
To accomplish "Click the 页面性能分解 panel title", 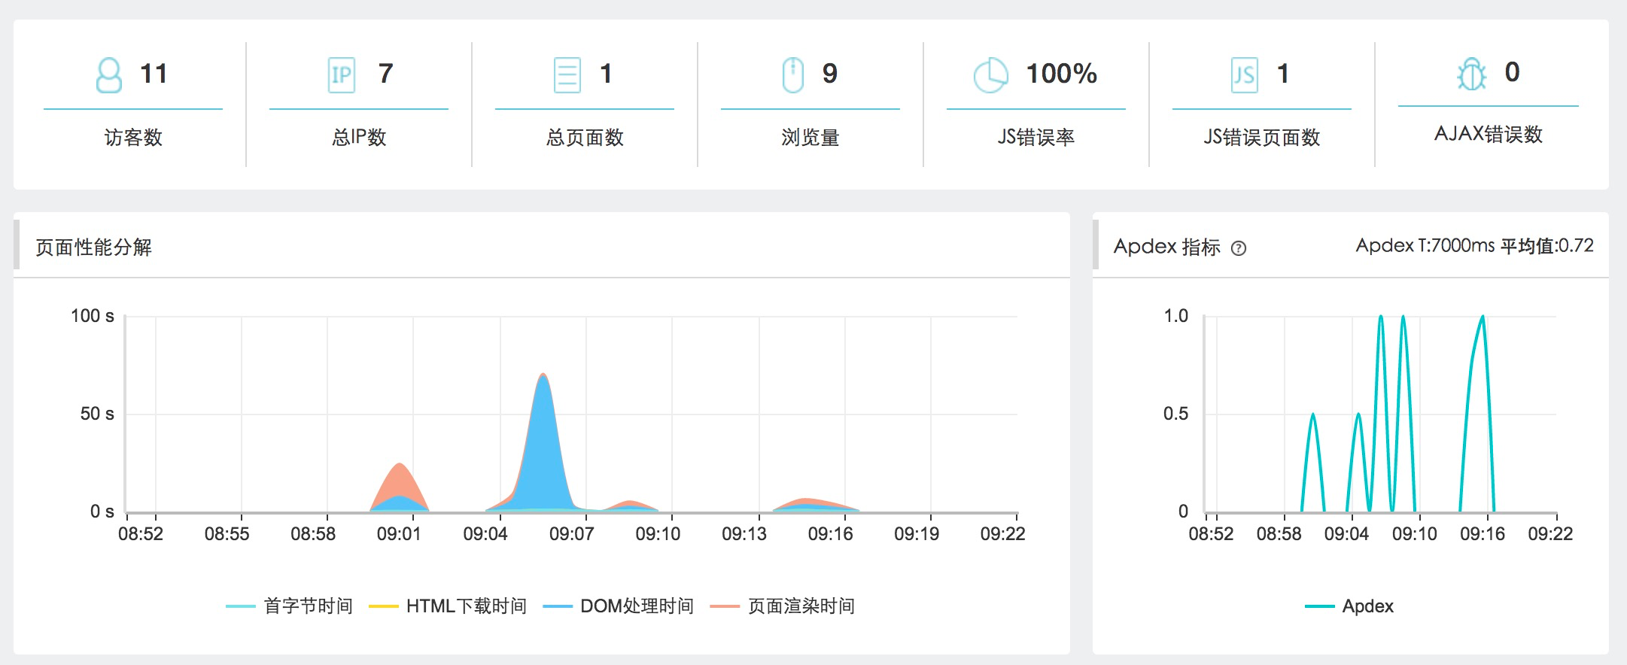I will point(93,247).
